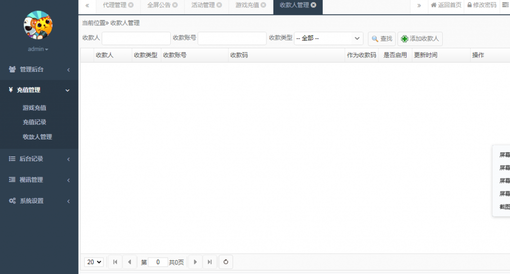Refresh the table with reload icon
510x274 pixels.
226,262
